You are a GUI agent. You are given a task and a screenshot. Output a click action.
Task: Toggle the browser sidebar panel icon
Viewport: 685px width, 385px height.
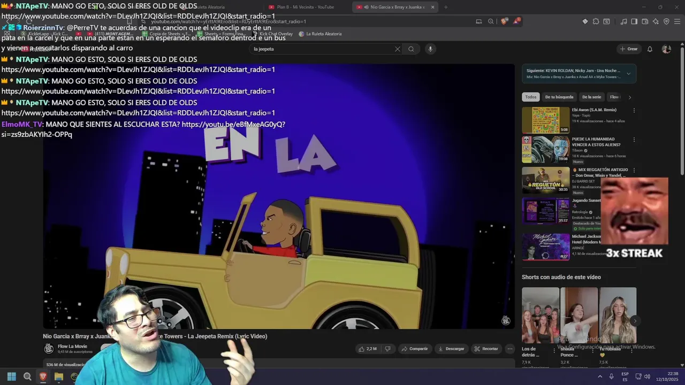point(634,21)
